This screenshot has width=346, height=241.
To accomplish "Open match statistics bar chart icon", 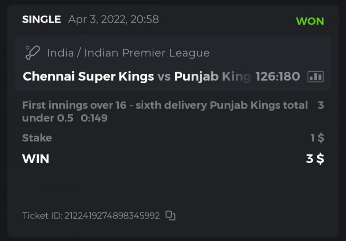I will [315, 77].
